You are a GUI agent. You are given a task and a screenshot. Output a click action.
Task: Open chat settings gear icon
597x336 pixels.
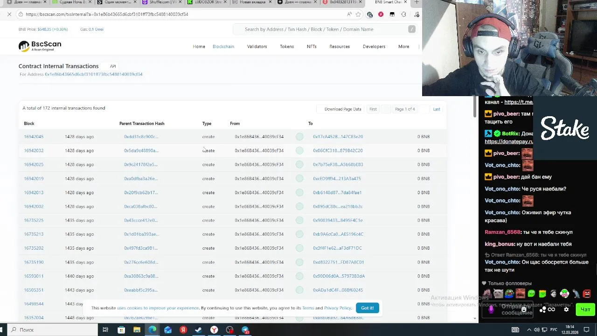pos(566,309)
